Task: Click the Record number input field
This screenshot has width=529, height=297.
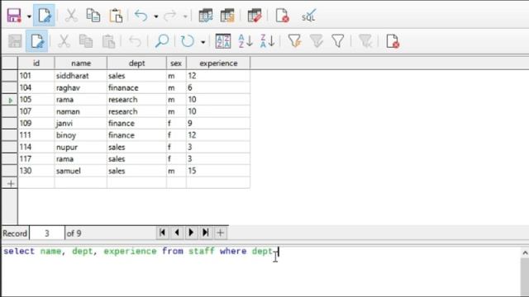Action: (47, 233)
